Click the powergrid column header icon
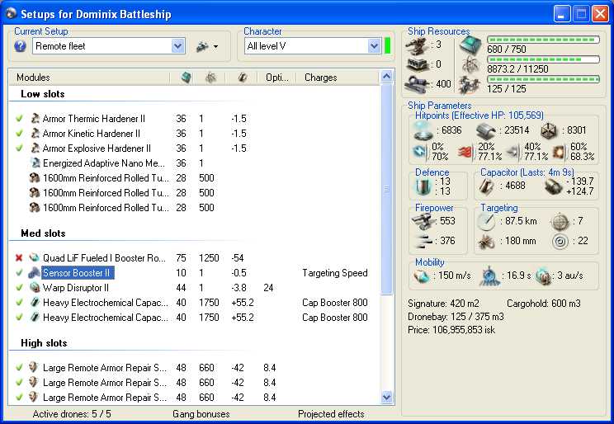Screen dimensions: 614x424 pyautogui.click(x=210, y=78)
